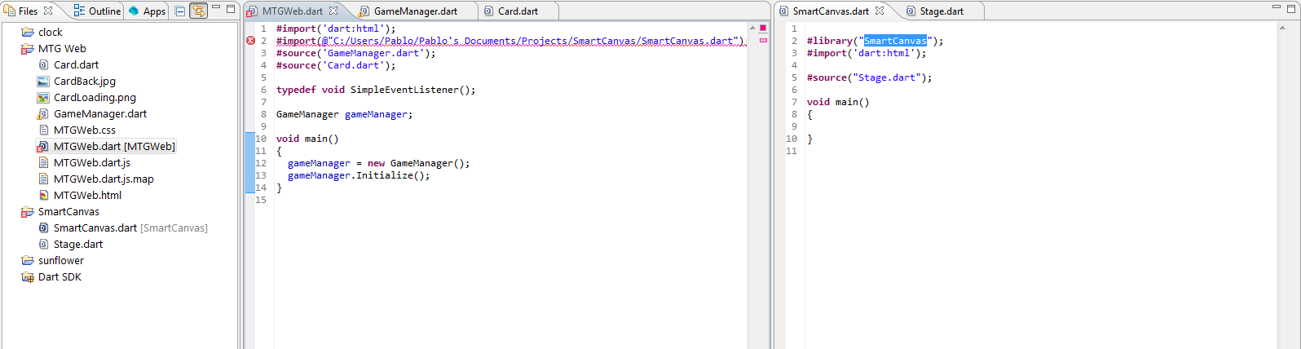Click void main() in SmartCanvas.dart
The image size is (1301, 349).
coord(838,102)
